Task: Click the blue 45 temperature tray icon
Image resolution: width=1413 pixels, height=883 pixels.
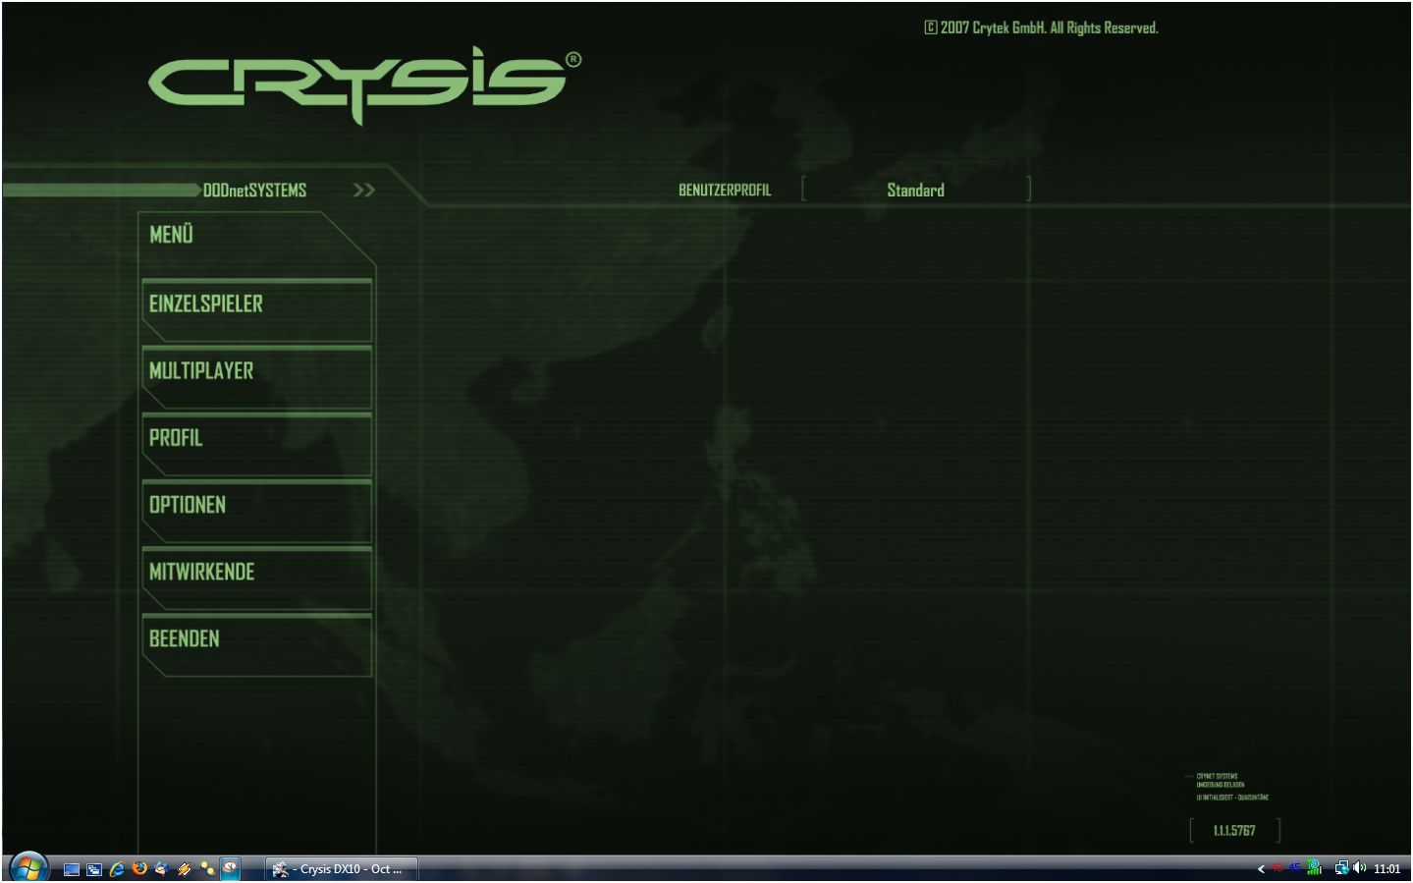Action: coord(1294,868)
